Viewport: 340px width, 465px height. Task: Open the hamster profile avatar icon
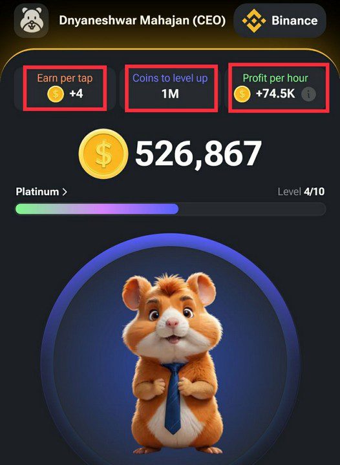pyautogui.click(x=31, y=21)
